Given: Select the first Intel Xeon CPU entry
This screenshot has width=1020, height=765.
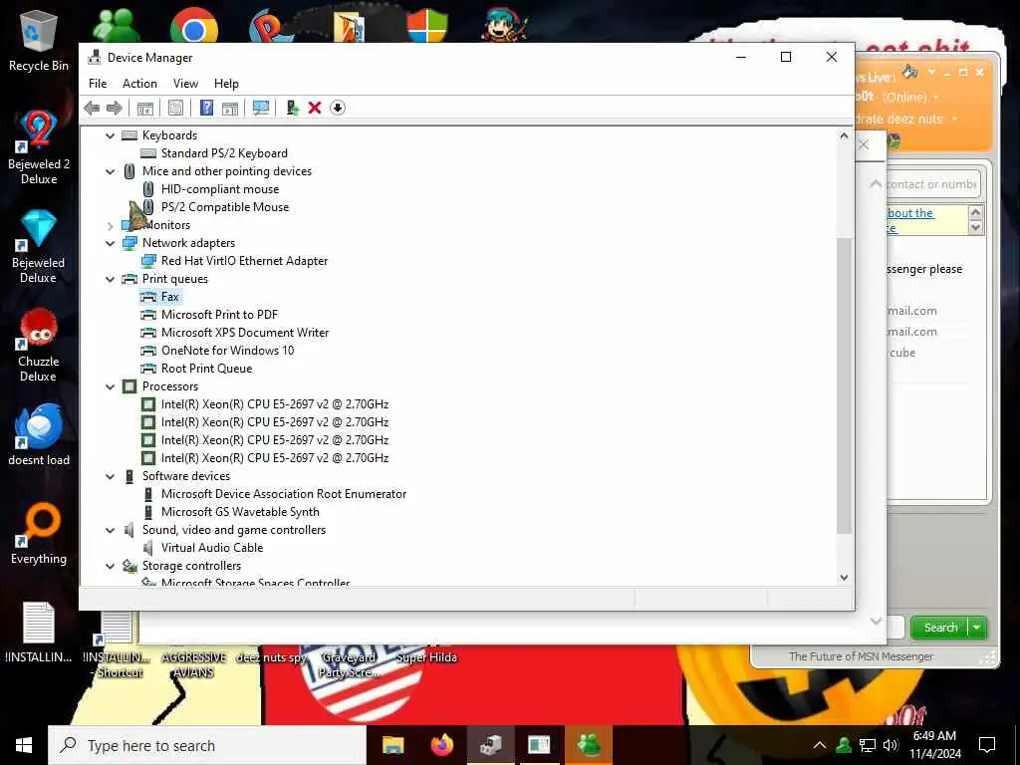Looking at the screenshot, I should 275,404.
